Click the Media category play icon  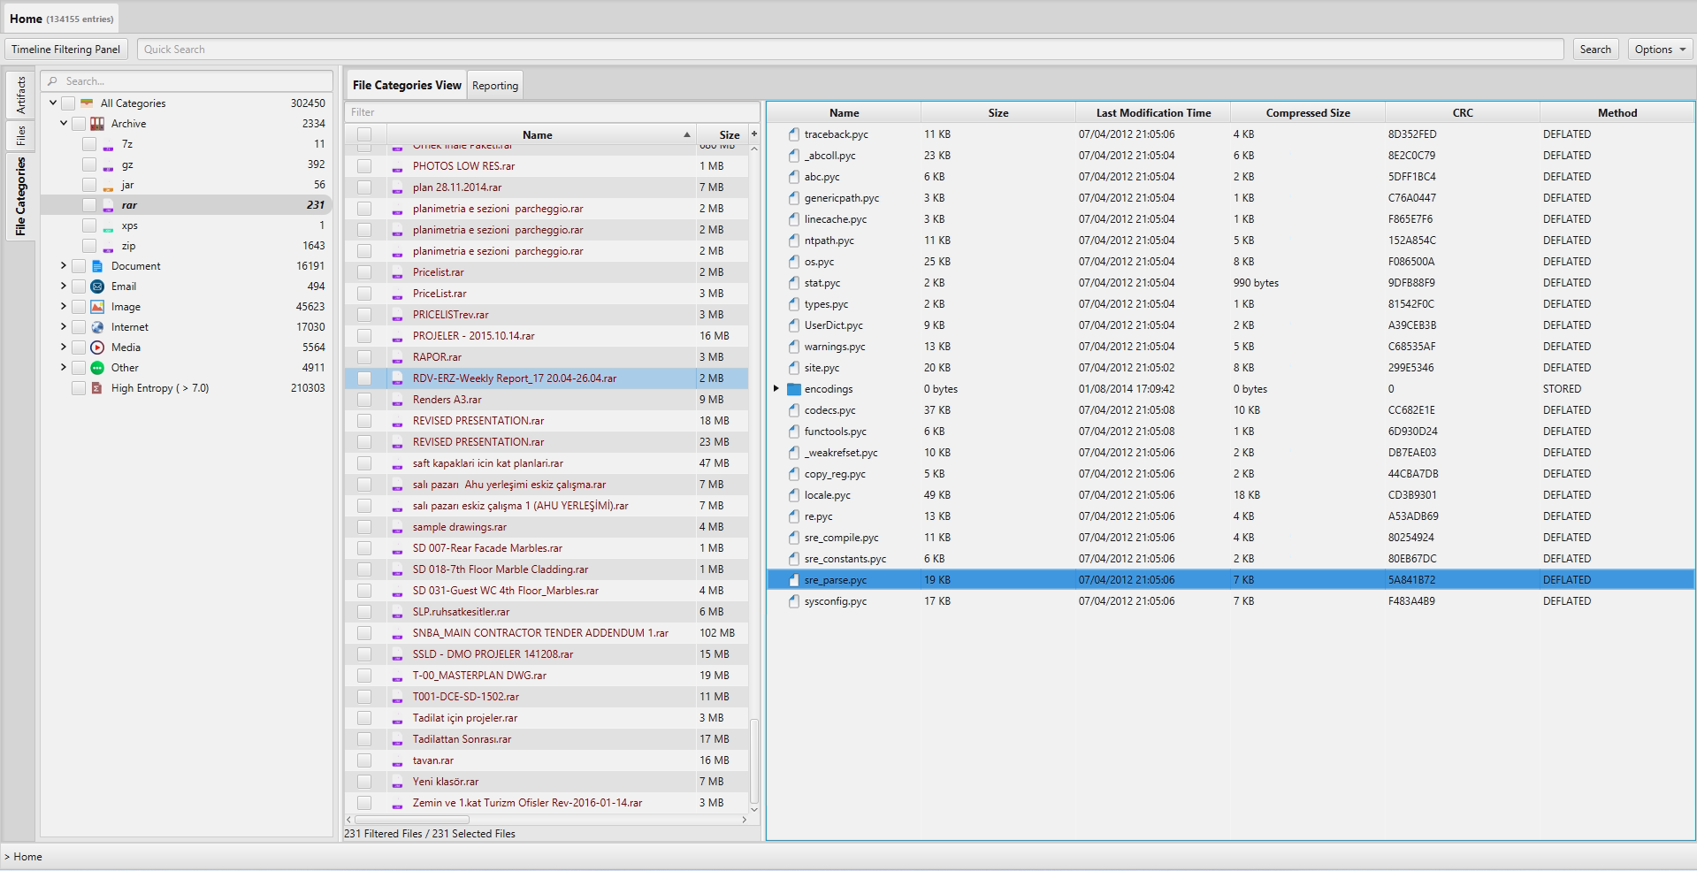[97, 347]
